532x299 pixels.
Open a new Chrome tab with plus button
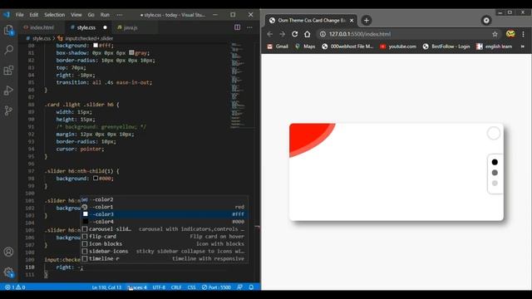pyautogui.click(x=366, y=20)
